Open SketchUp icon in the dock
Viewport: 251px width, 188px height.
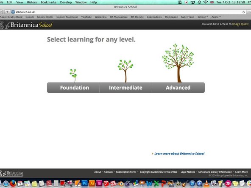point(106,183)
